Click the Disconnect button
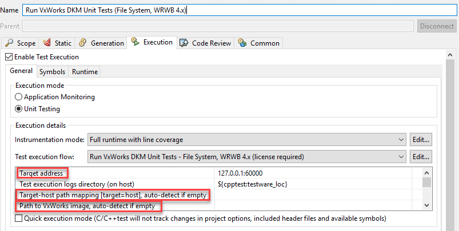The height and width of the screenshot is (231, 459). [x=437, y=26]
